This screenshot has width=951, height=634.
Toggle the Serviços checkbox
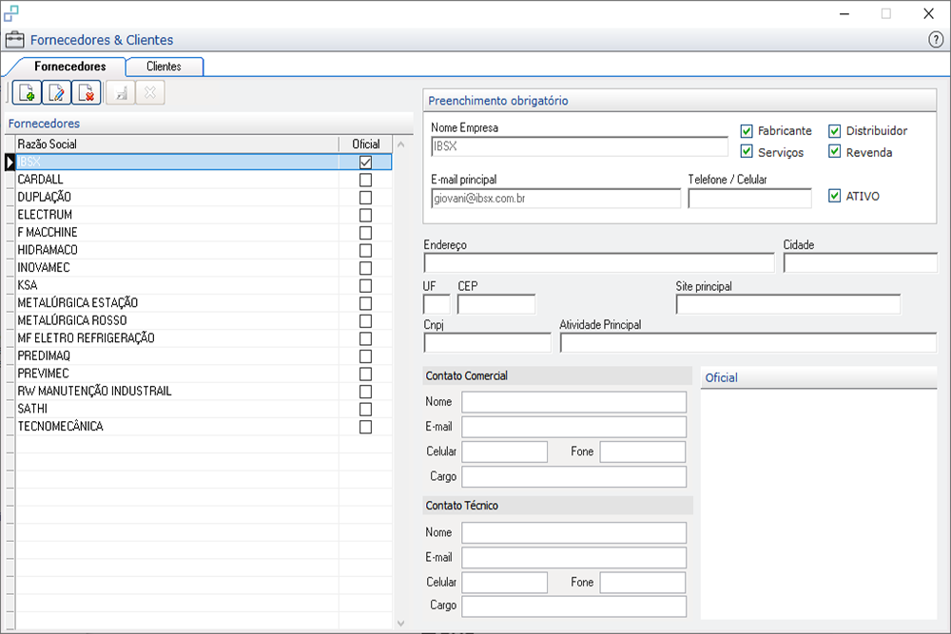click(747, 151)
